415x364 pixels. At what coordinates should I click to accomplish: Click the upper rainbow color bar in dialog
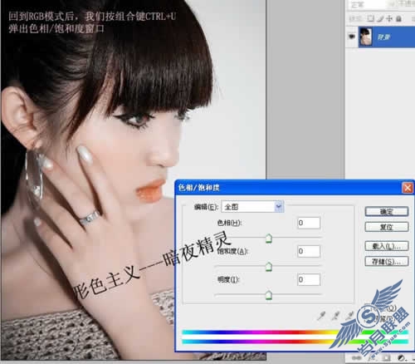(295, 332)
